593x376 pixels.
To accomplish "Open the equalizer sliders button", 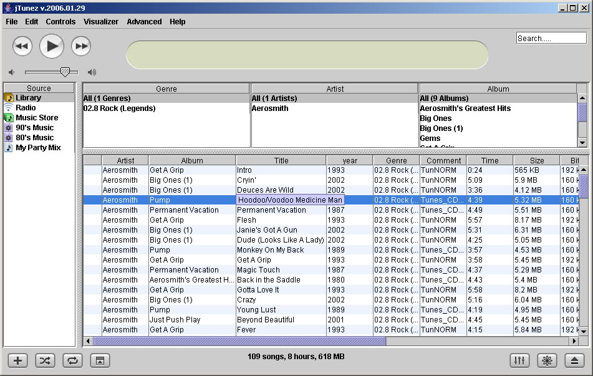I will (x=519, y=360).
